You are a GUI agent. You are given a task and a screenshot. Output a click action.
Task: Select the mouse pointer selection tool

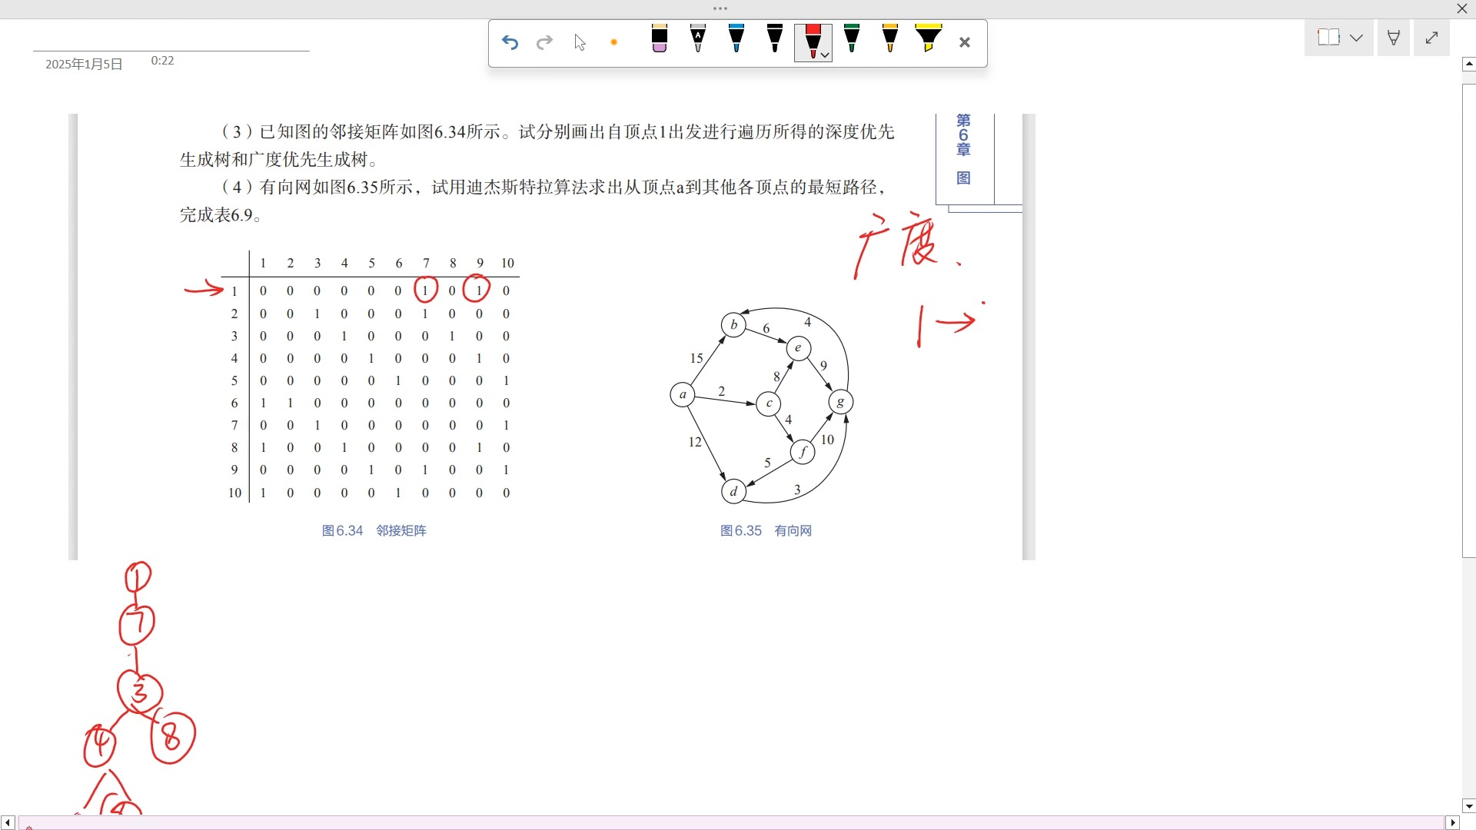click(x=580, y=42)
